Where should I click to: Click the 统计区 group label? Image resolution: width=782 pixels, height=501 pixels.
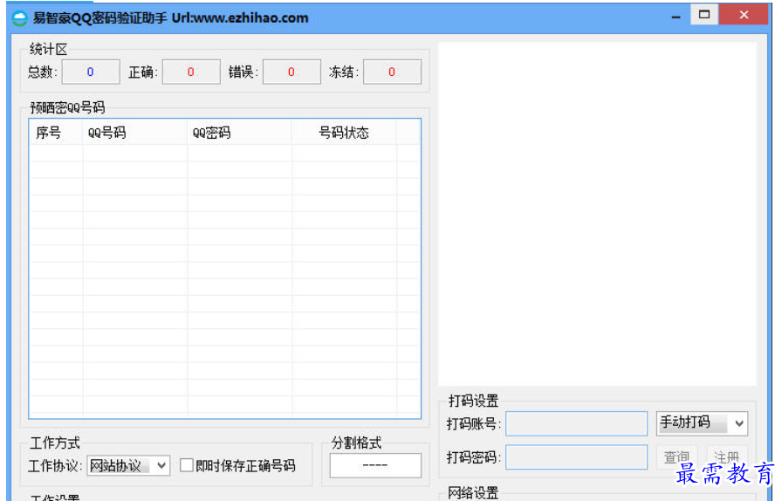[x=48, y=49]
